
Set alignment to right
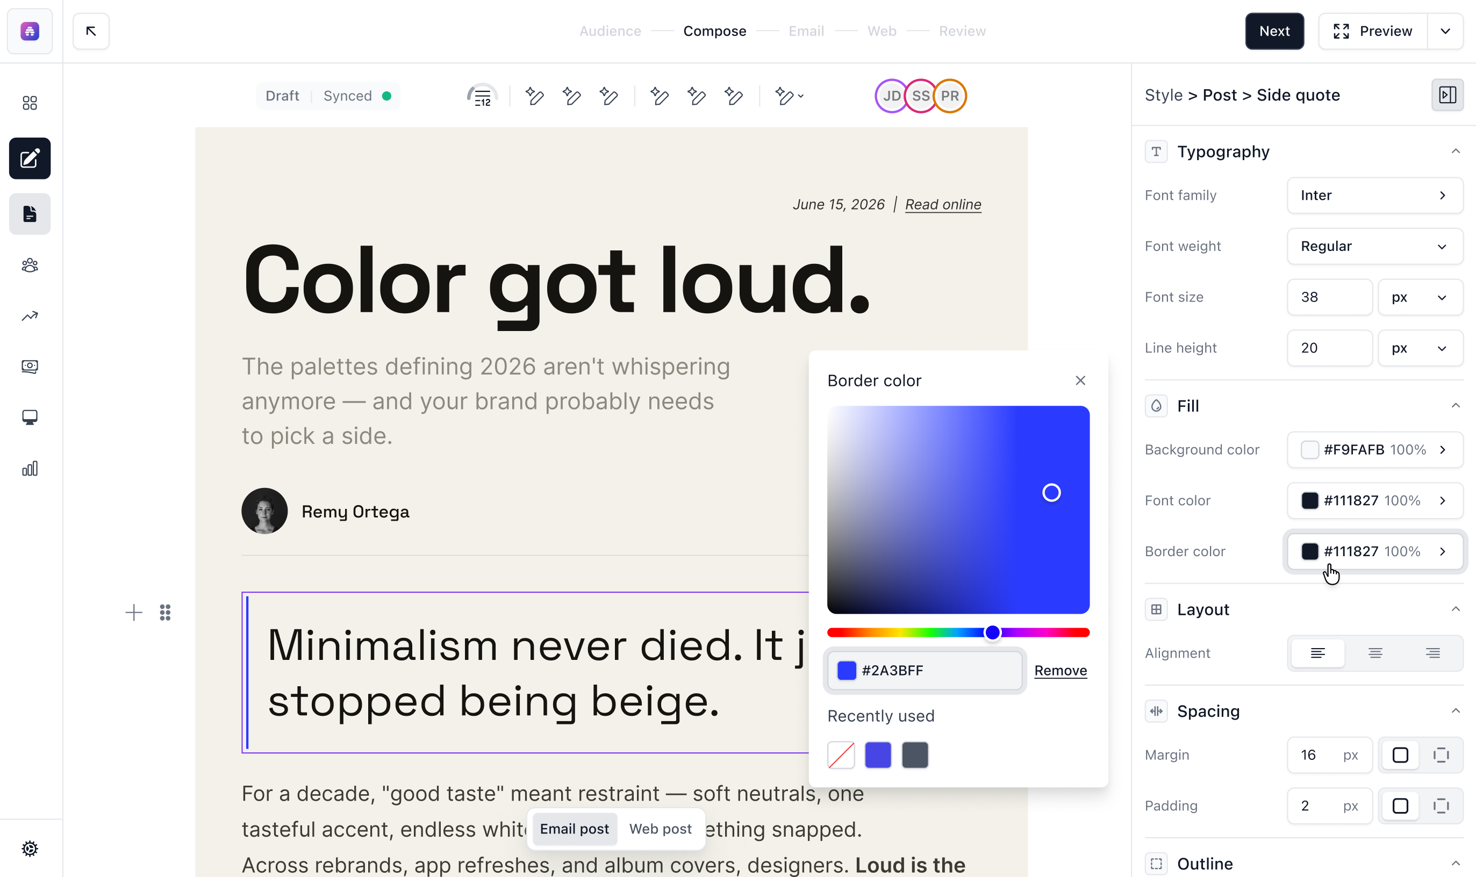coord(1432,653)
